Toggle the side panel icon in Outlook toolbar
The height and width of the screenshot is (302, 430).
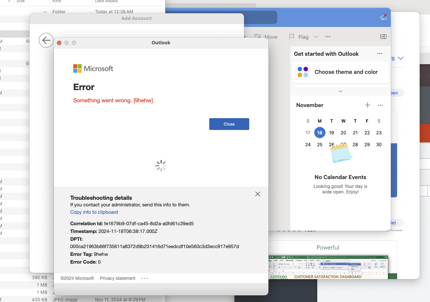383,37
